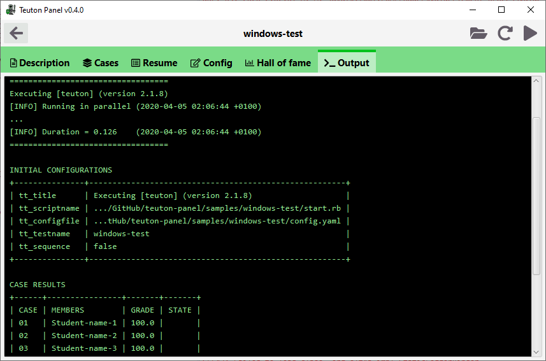Screen dimensions: 546x361
Task: Open the Cases tab
Action: [101, 63]
